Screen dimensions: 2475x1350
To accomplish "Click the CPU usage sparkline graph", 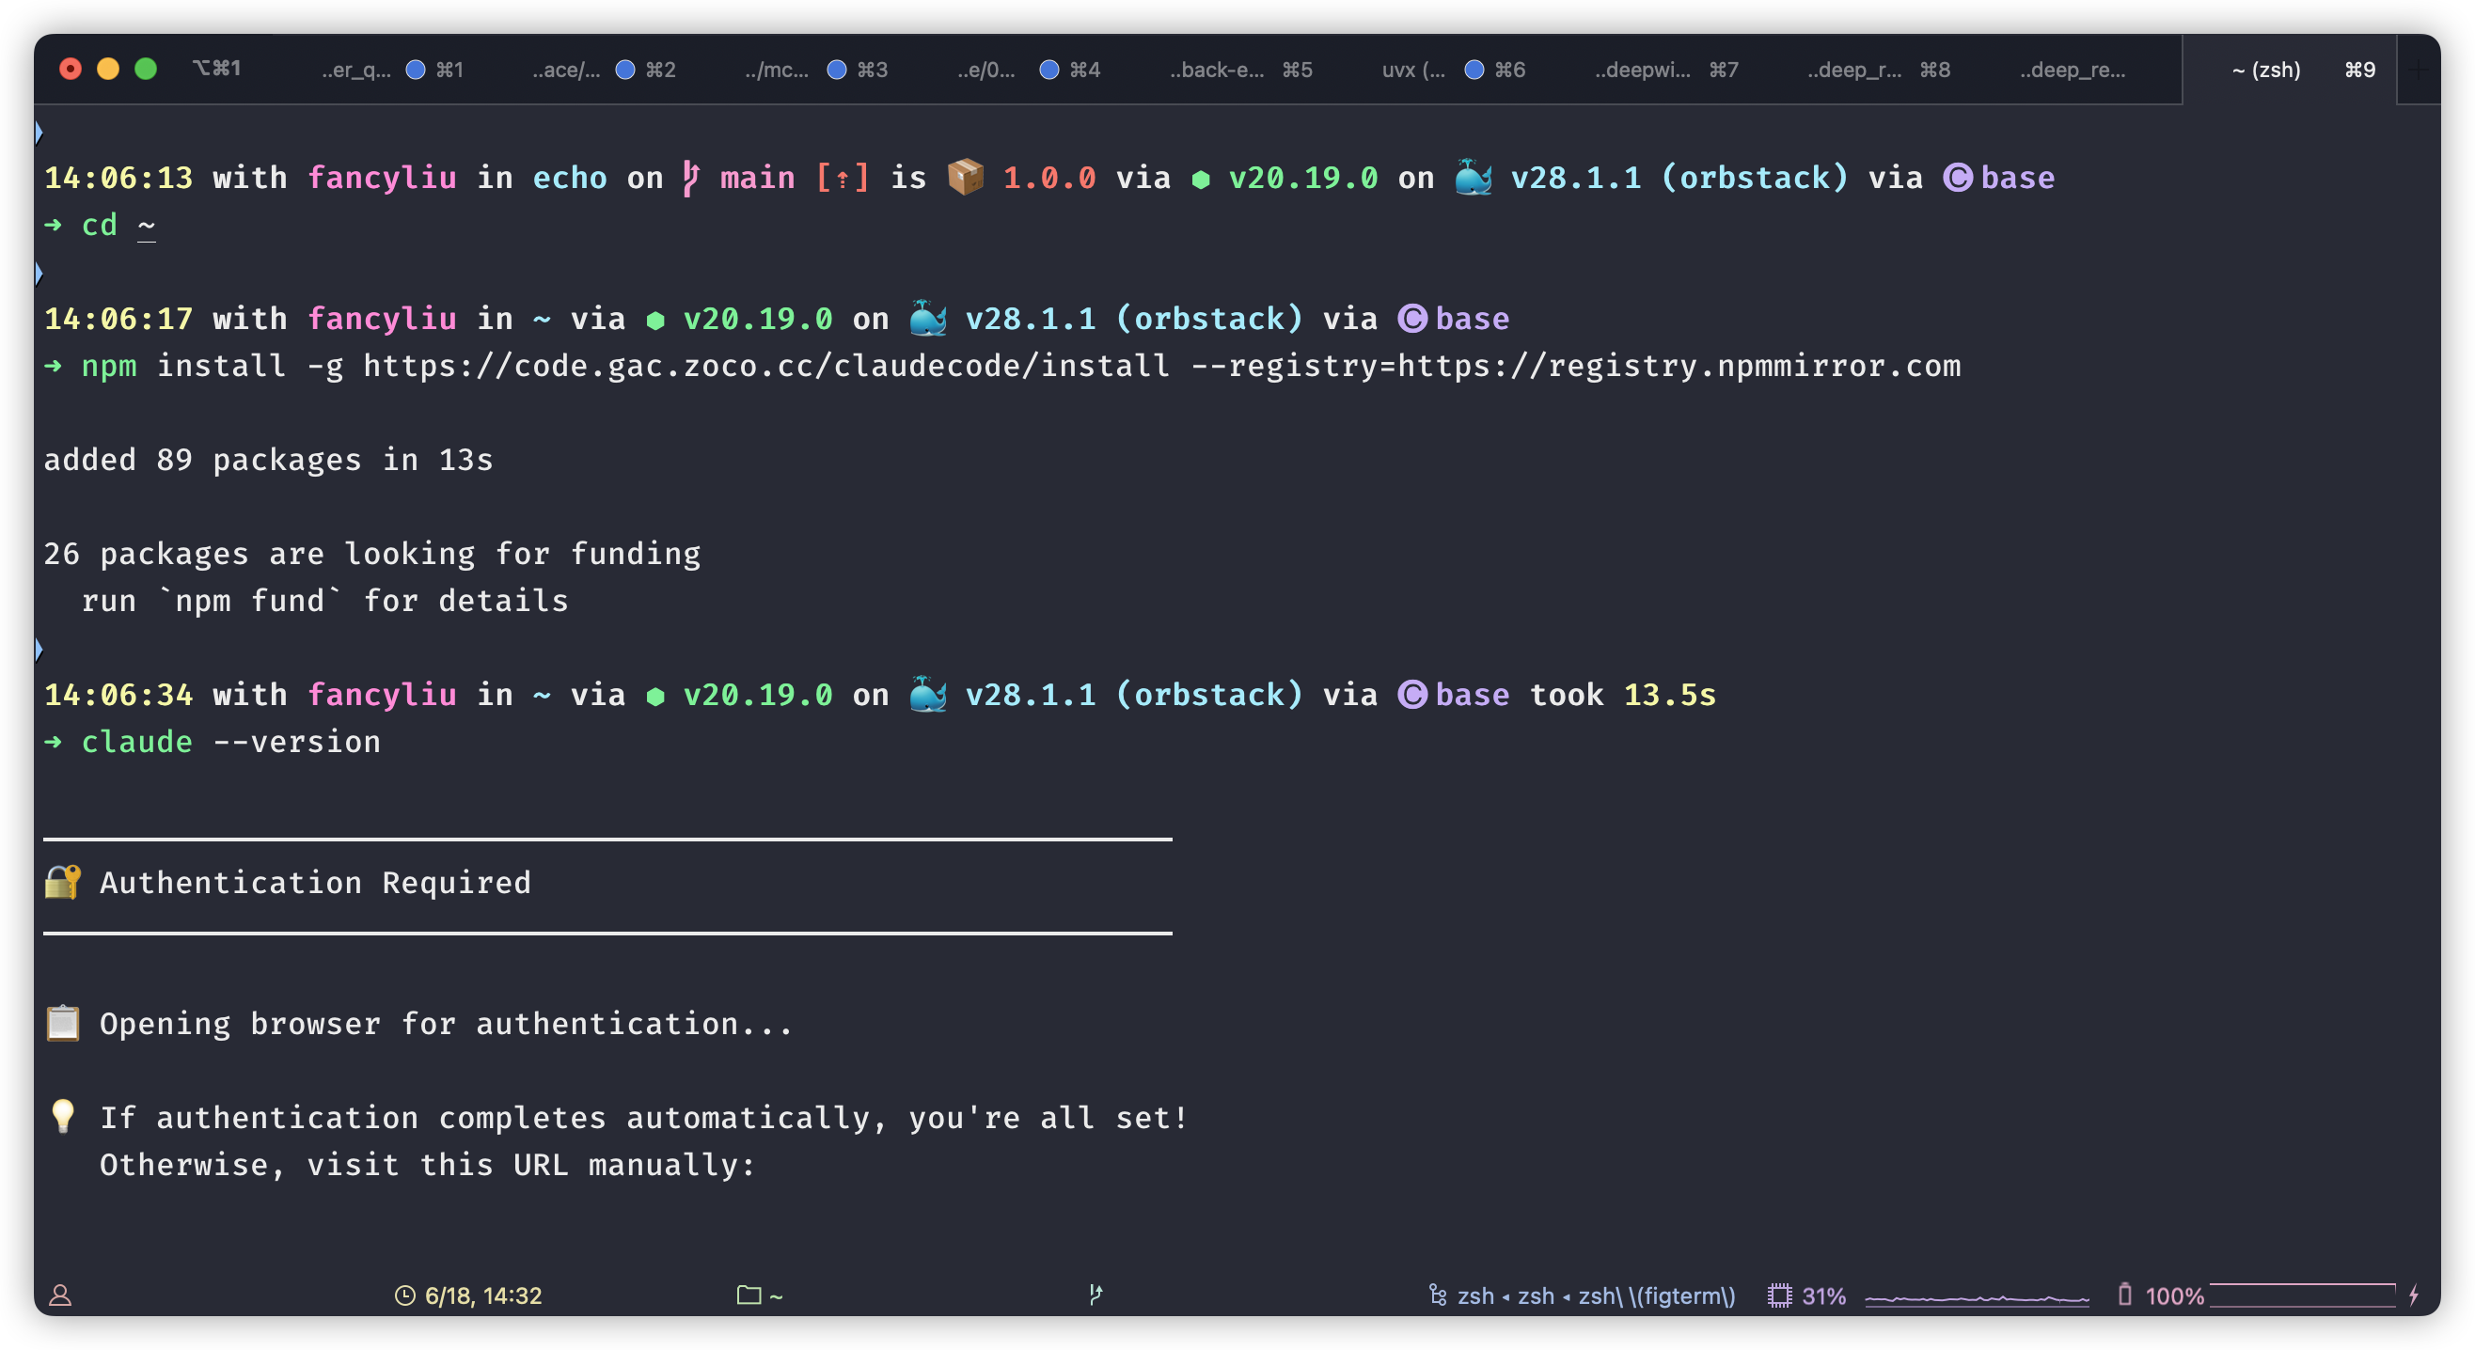I will (x=1977, y=1298).
